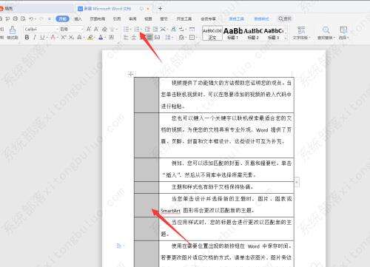Click the clear formatting eraser icon
The image size is (370, 267).
point(104,30)
